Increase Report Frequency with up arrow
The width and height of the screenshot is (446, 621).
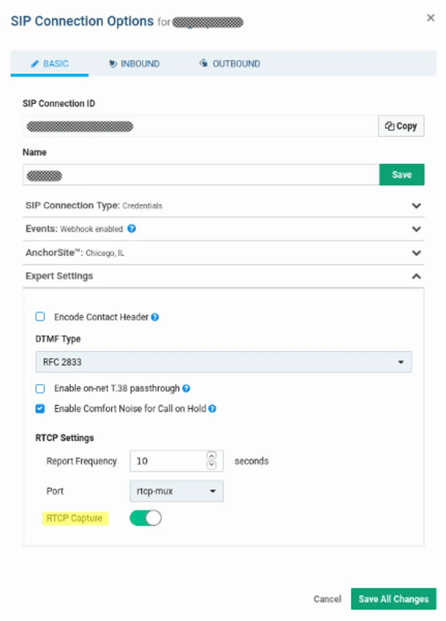pos(211,456)
